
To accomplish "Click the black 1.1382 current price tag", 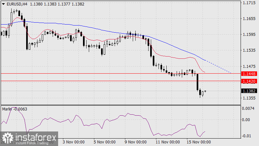I will click(249, 91).
